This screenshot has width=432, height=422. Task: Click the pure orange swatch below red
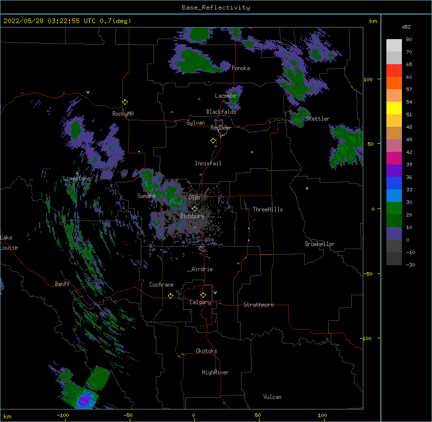[394, 83]
